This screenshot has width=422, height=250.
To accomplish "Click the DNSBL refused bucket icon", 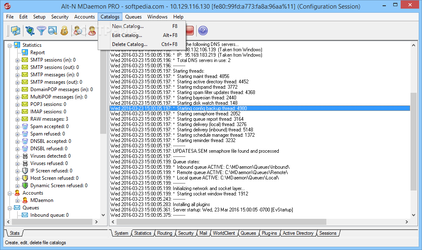I will click(x=25, y=148).
